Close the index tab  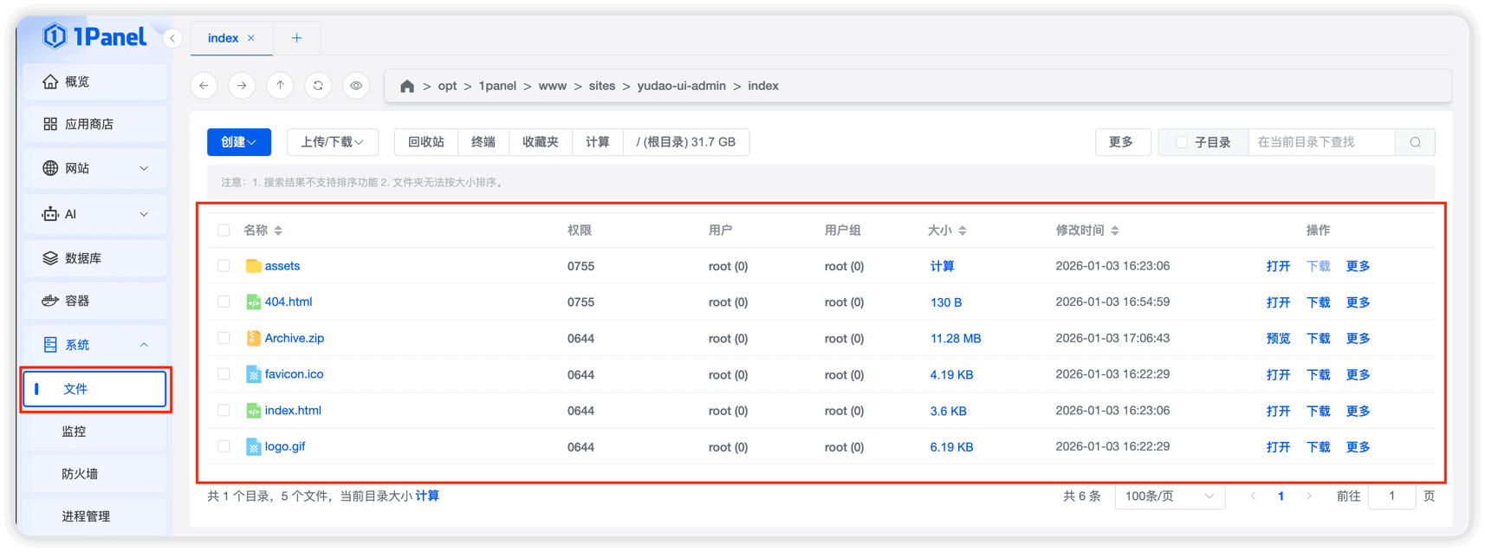(x=251, y=38)
